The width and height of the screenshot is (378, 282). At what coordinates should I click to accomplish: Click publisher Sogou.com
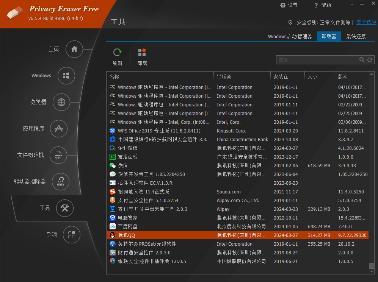[229, 192]
